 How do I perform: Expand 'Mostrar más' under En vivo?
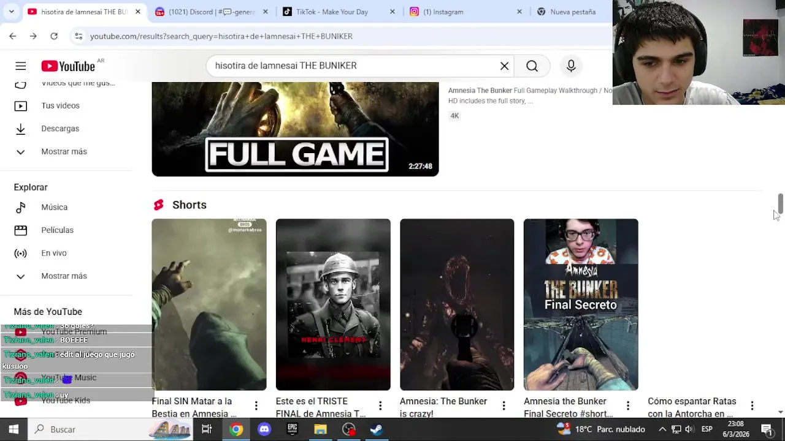64,276
